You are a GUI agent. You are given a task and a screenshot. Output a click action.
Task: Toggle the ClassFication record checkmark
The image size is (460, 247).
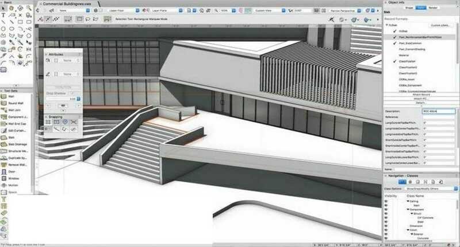(394, 61)
